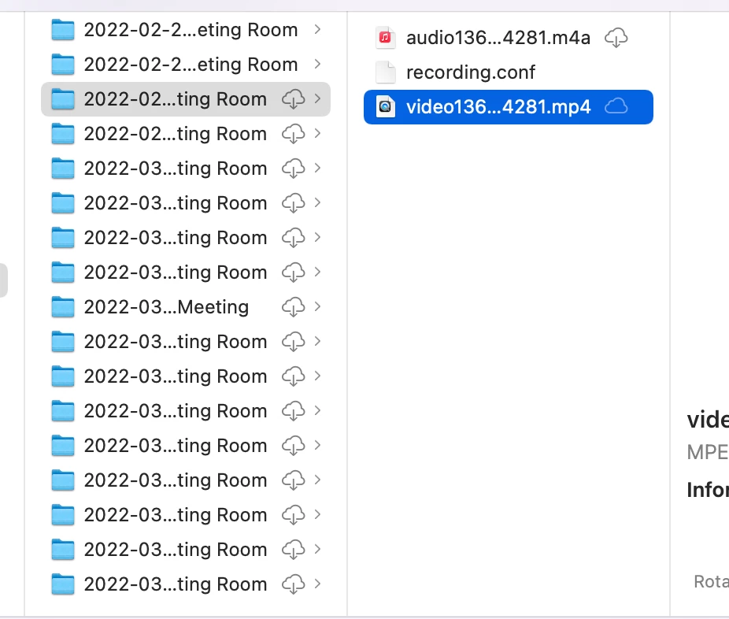The height and width of the screenshot is (619, 729).
Task: Click cloud download icon for 2022-03...Meeting folder
Action: pos(294,307)
